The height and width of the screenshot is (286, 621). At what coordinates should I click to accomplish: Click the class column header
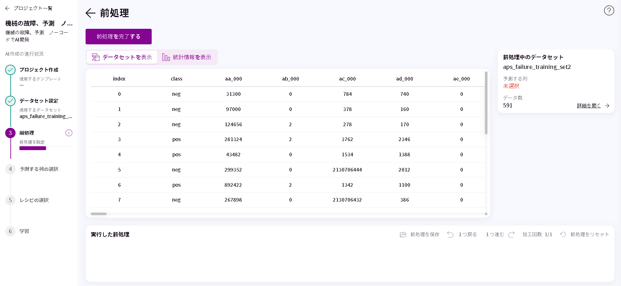pos(176,79)
